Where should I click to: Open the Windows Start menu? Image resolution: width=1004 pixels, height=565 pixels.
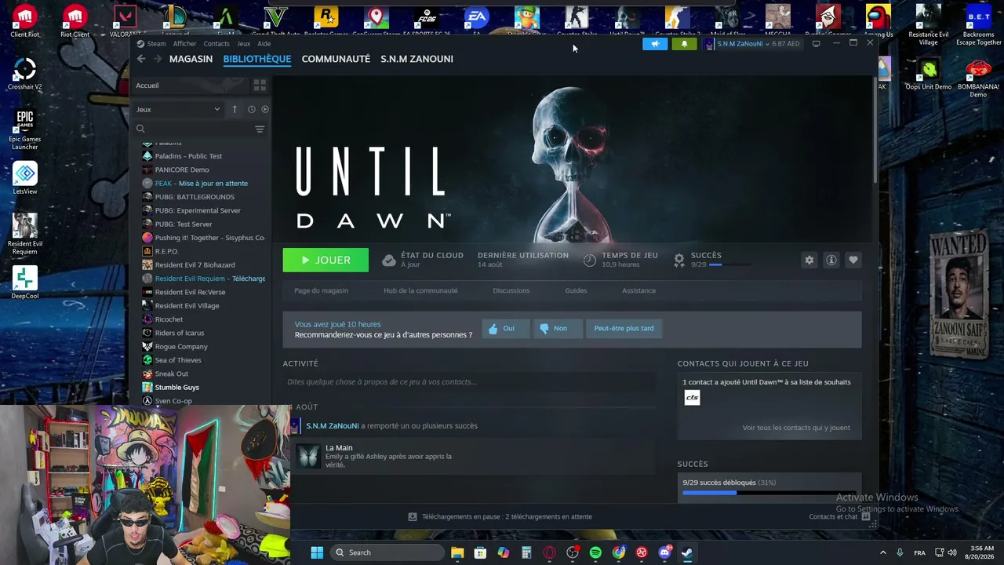click(x=317, y=552)
